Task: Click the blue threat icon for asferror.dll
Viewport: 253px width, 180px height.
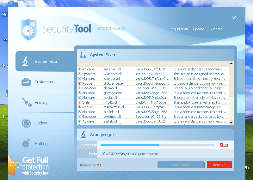Action: click(x=80, y=69)
